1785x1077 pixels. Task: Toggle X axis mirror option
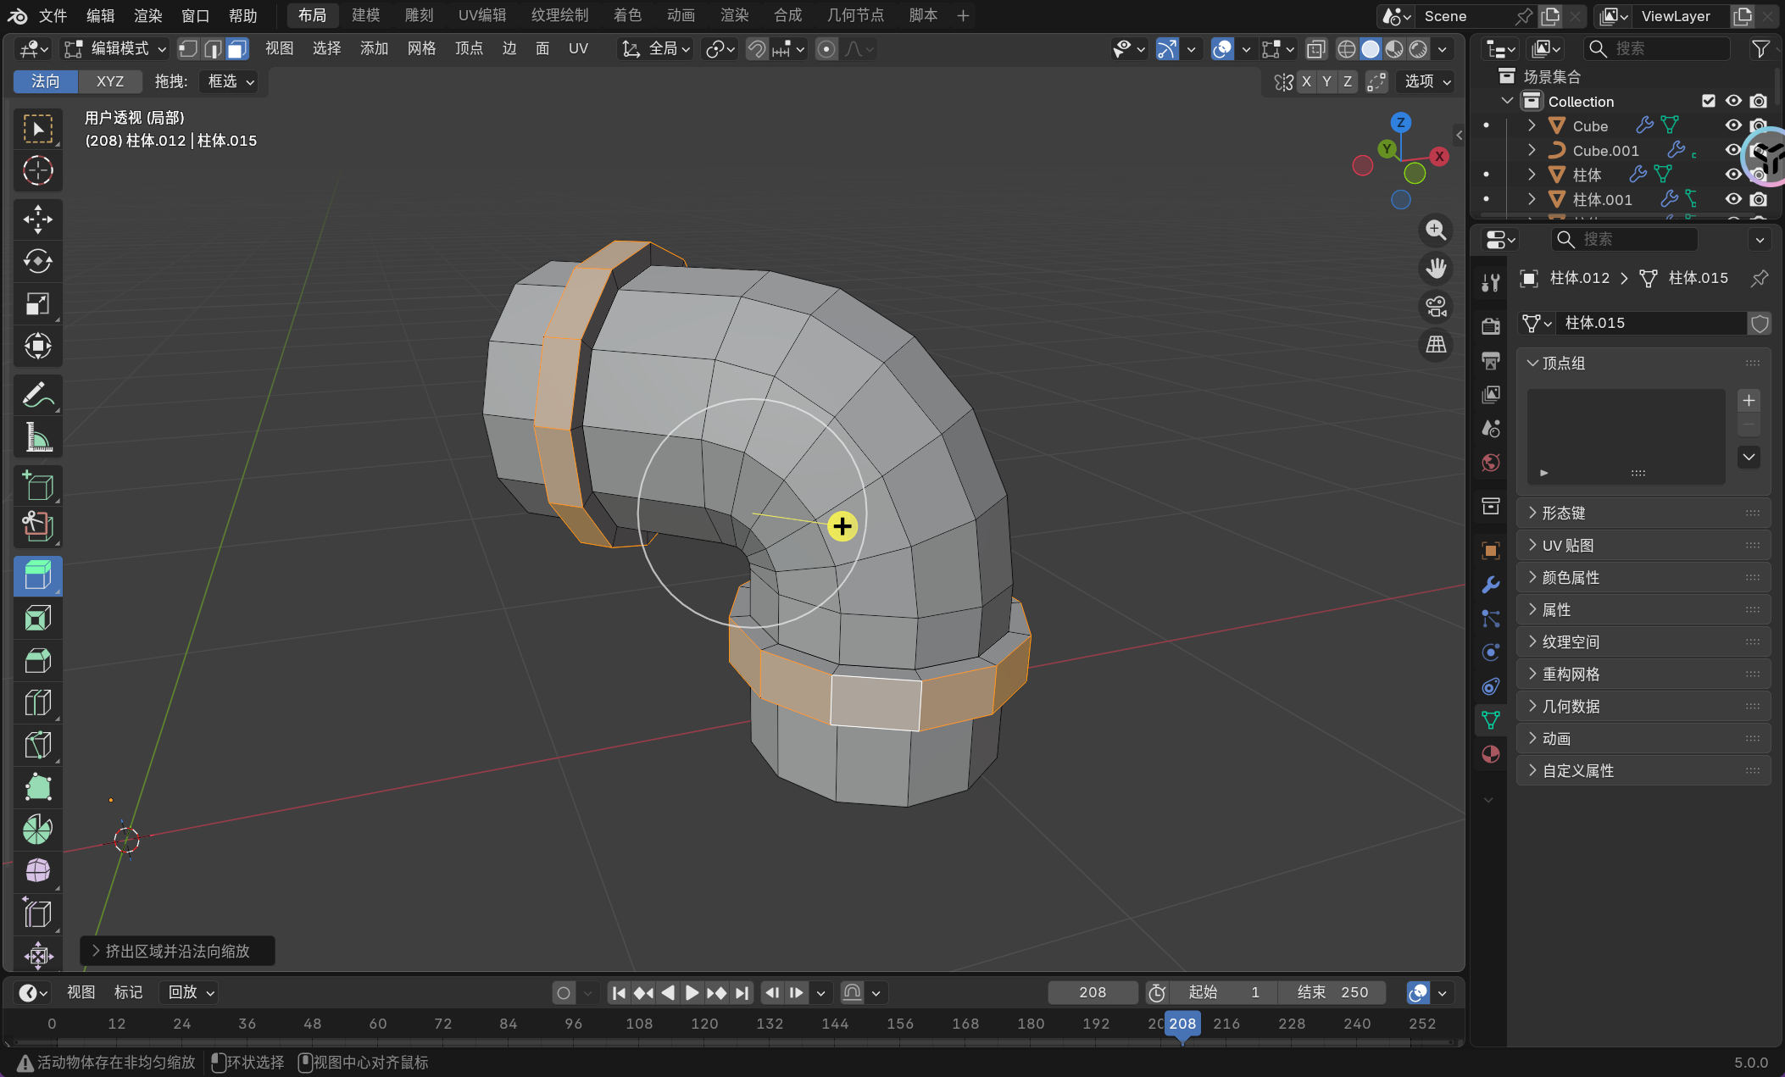[1306, 81]
